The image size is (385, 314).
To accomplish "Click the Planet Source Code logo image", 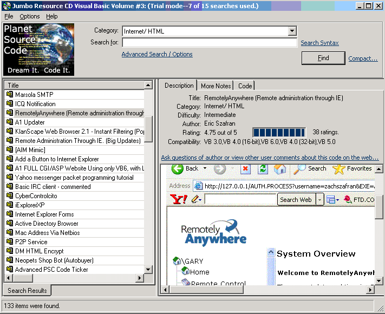I will pos(38,49).
